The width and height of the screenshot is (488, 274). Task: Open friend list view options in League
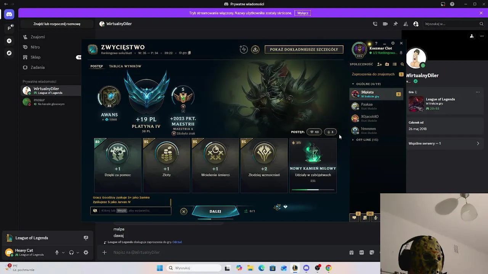395,64
